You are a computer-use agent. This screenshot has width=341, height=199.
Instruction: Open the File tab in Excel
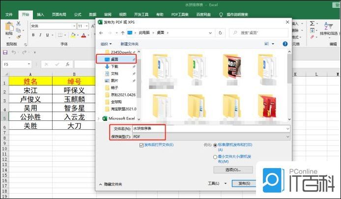point(9,15)
